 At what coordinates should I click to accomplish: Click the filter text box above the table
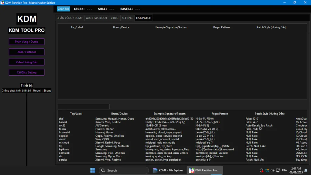(83, 107)
